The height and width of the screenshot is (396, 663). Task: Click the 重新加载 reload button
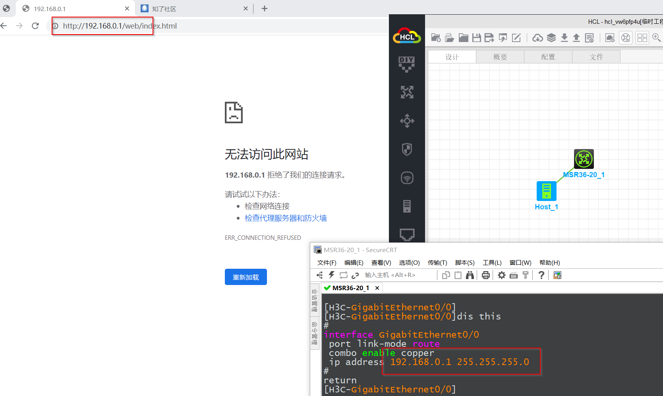[246, 277]
